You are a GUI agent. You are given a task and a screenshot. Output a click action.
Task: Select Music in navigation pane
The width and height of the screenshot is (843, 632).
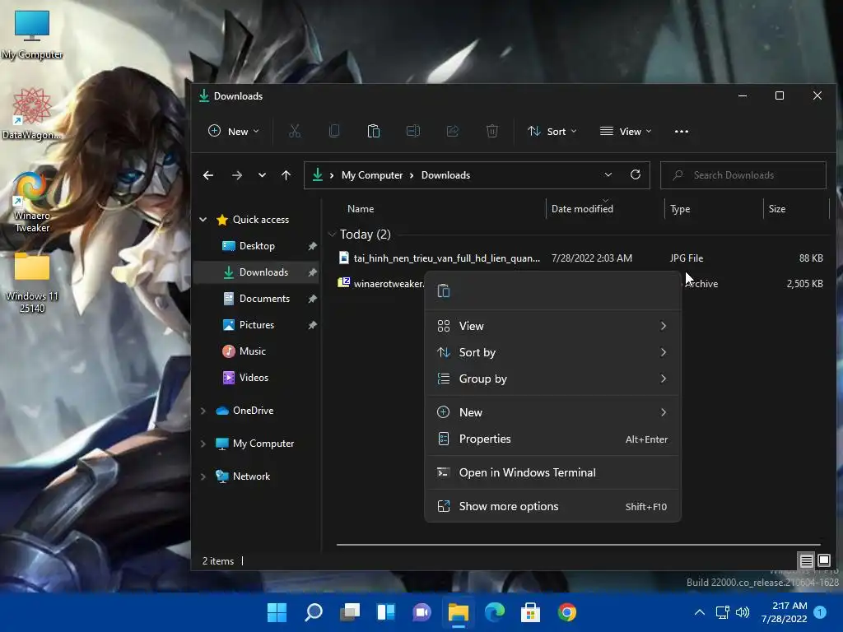point(256,351)
